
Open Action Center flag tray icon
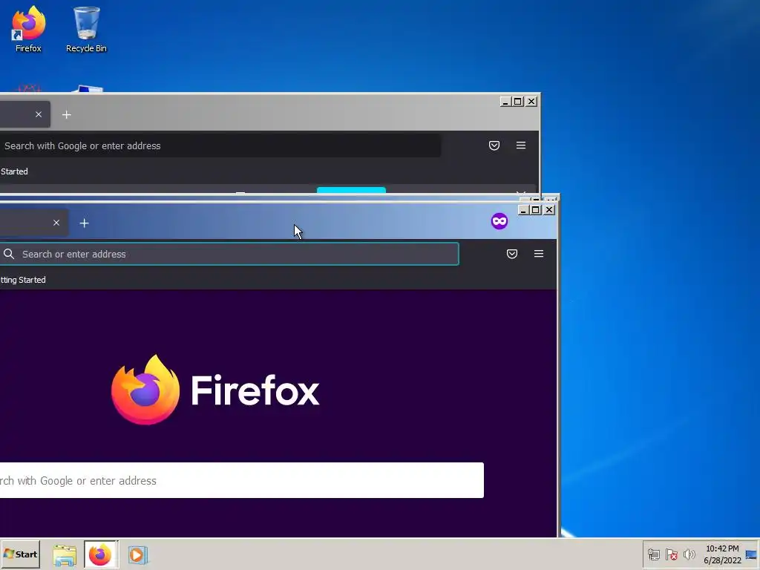(671, 554)
